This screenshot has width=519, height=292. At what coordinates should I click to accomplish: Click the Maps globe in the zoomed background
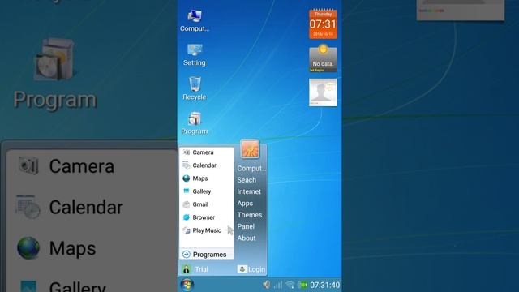pos(28,247)
